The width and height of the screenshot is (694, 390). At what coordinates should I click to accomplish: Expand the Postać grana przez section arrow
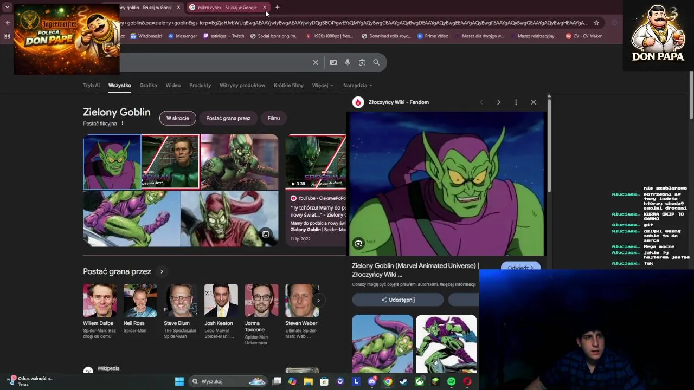coord(162,271)
